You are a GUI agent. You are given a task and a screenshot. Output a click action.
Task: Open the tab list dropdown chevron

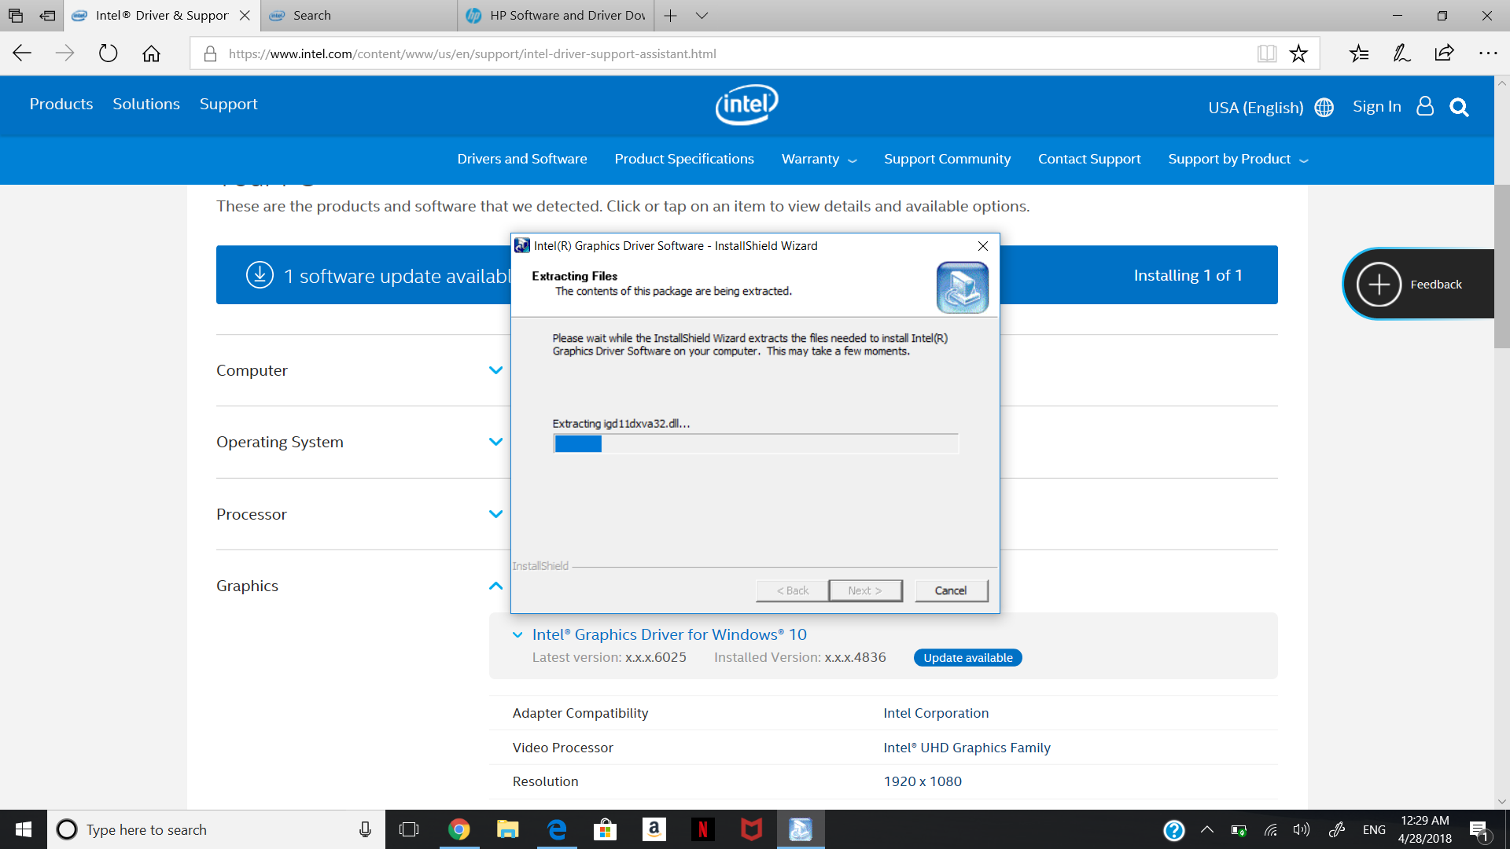pyautogui.click(x=702, y=15)
